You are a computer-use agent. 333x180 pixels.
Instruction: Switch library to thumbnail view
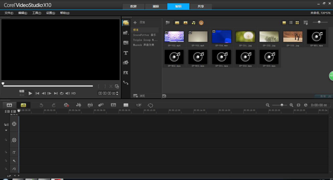pos(297,23)
